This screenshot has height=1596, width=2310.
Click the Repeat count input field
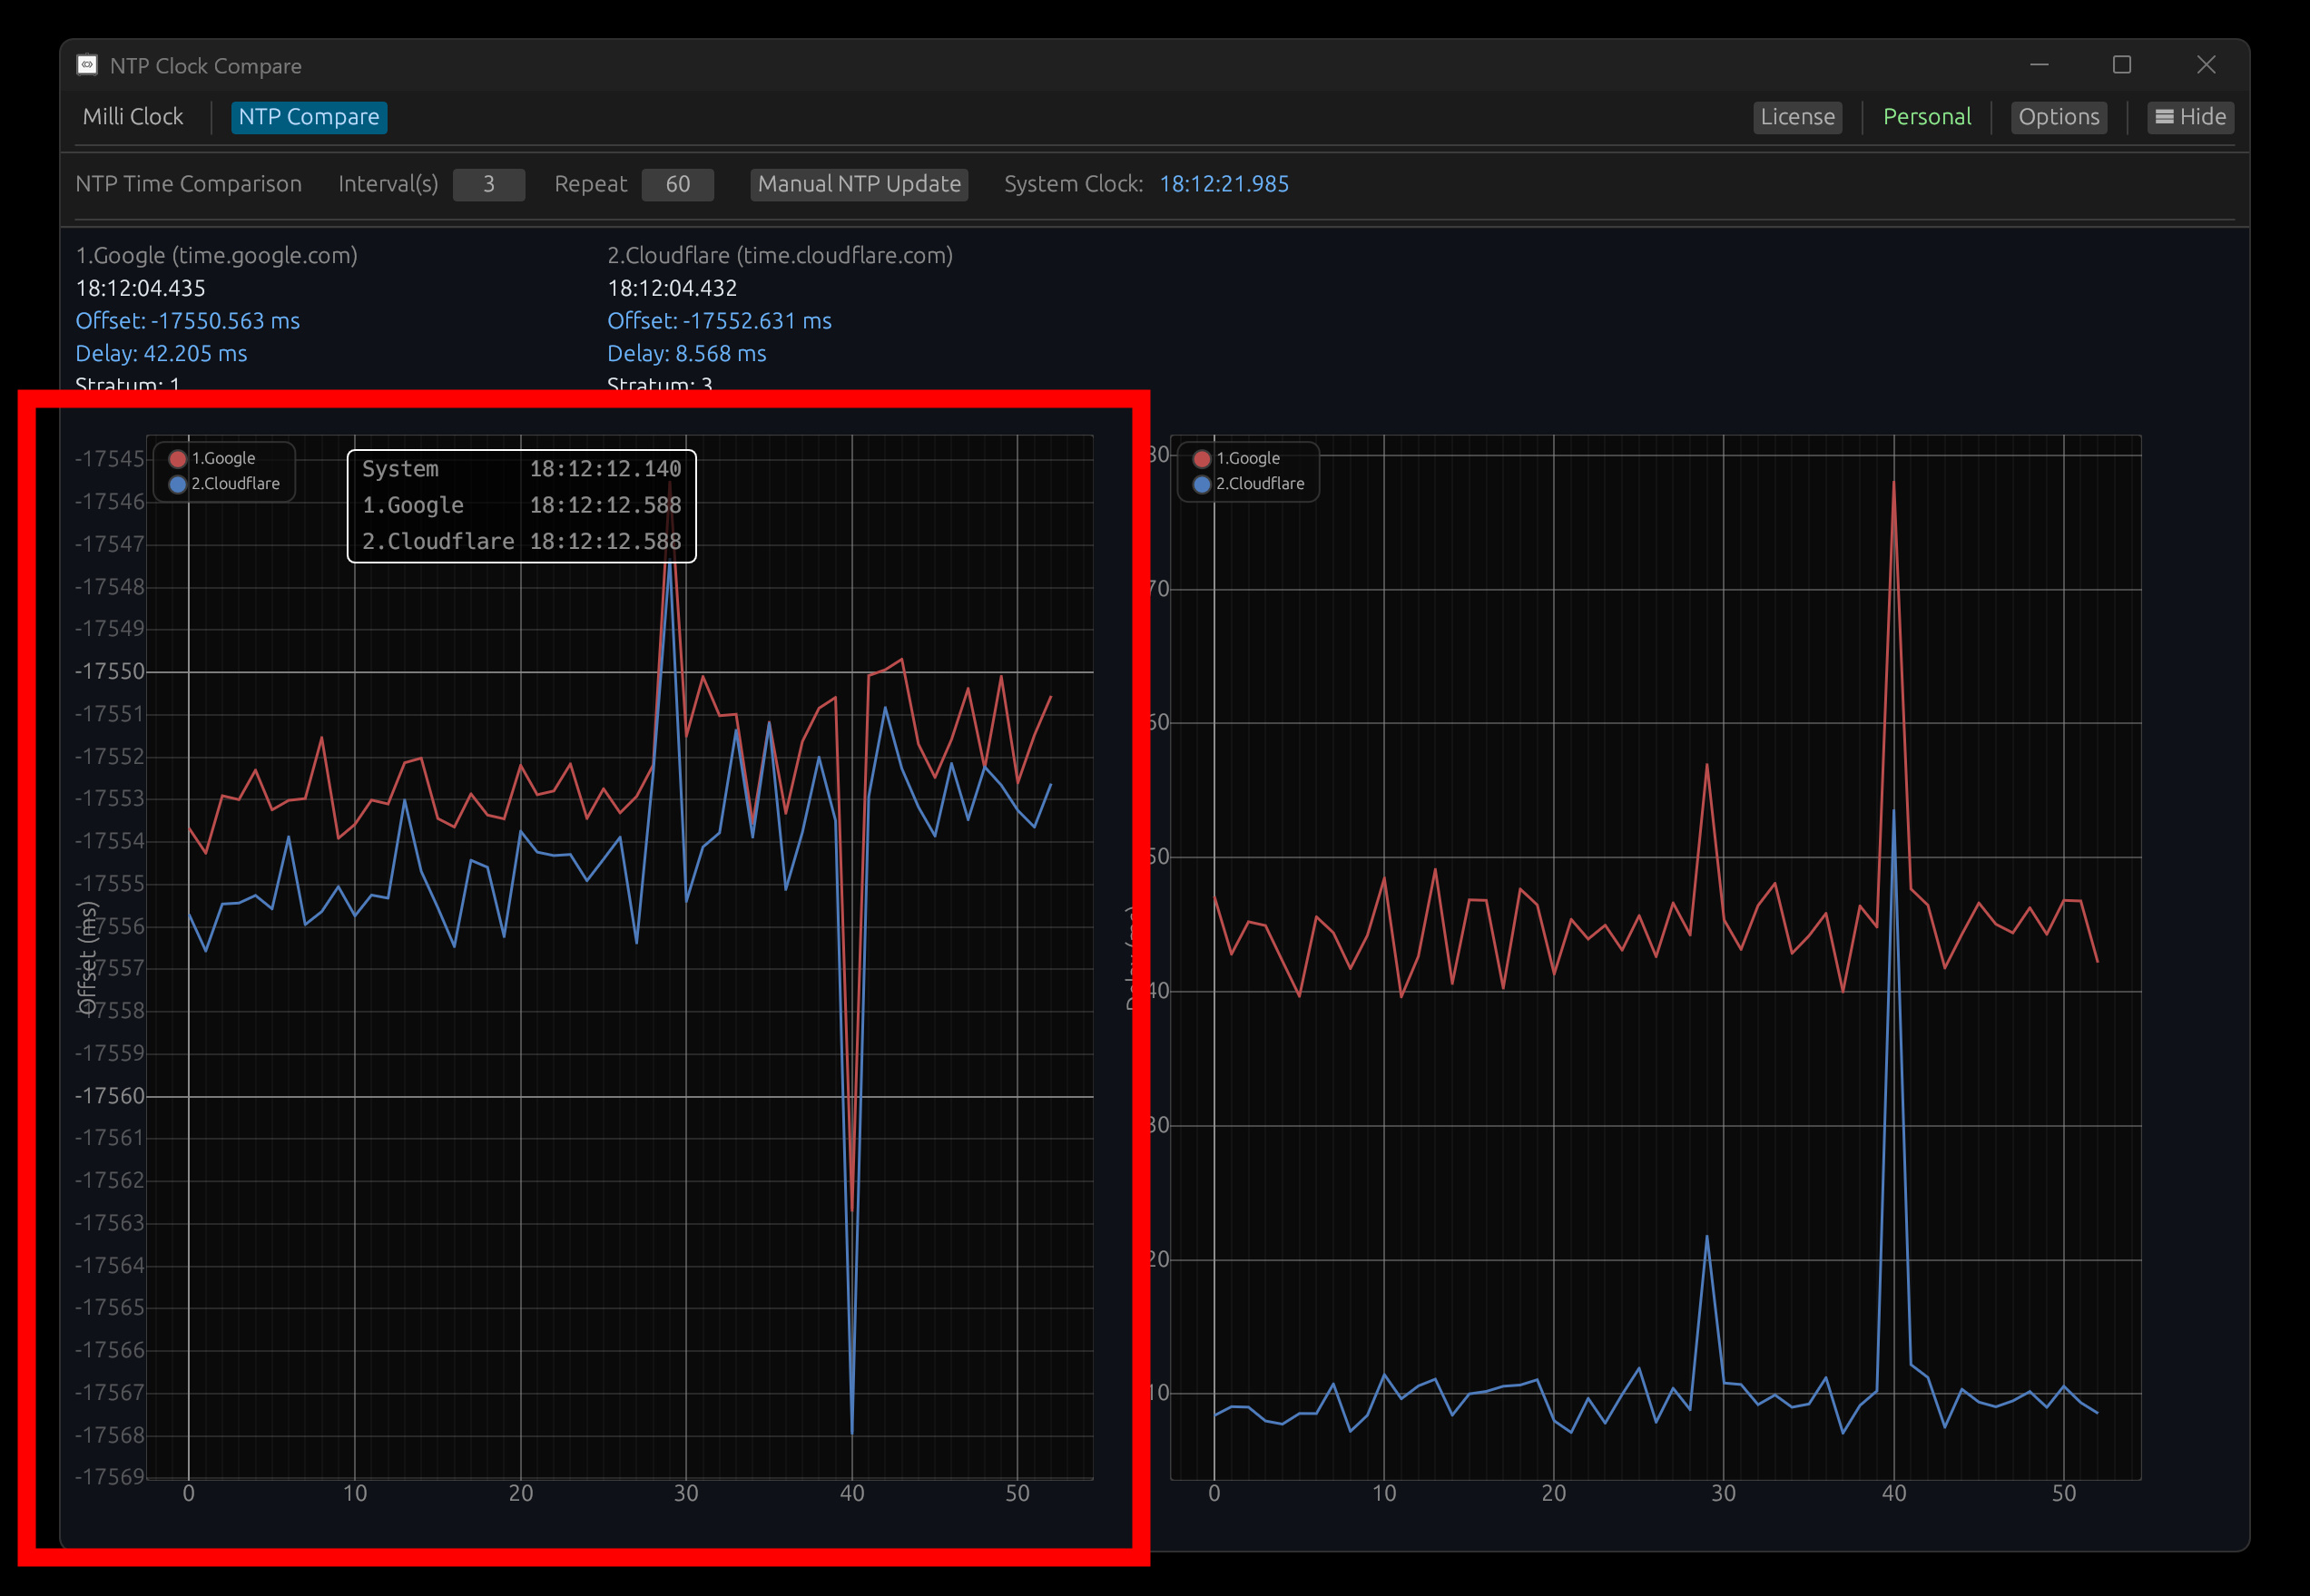(677, 184)
